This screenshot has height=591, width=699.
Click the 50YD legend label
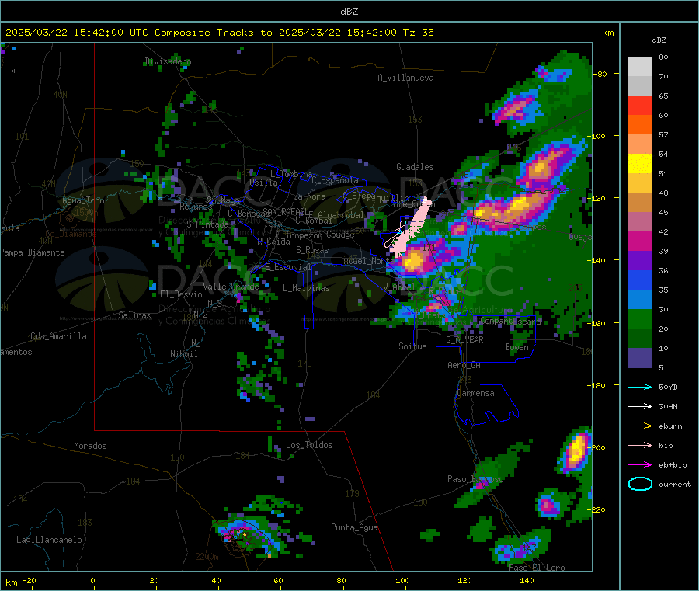[668, 387]
